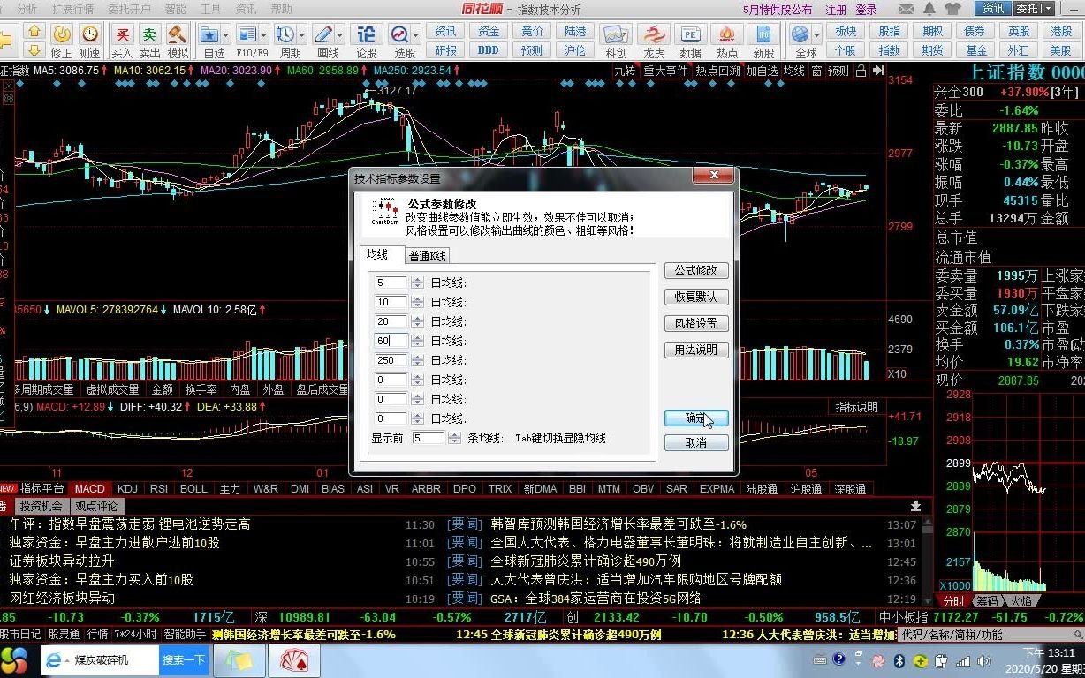1085x678 pixels.
Task: Open the 工具 menu
Action: [x=209, y=9]
